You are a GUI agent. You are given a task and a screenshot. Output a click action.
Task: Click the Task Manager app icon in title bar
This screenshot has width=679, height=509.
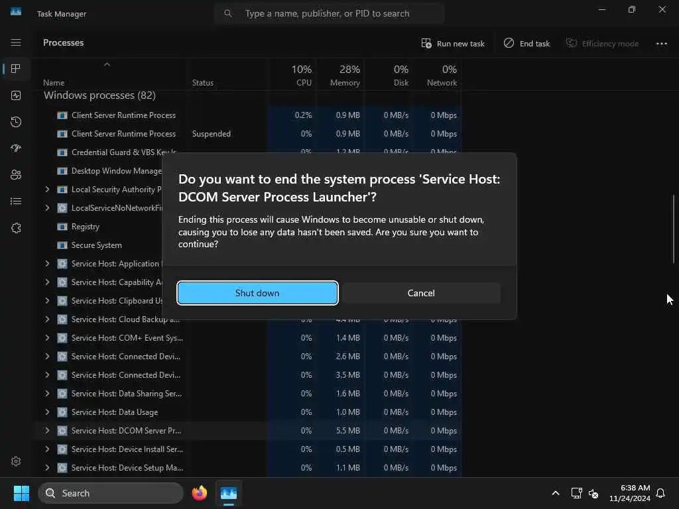pos(16,12)
